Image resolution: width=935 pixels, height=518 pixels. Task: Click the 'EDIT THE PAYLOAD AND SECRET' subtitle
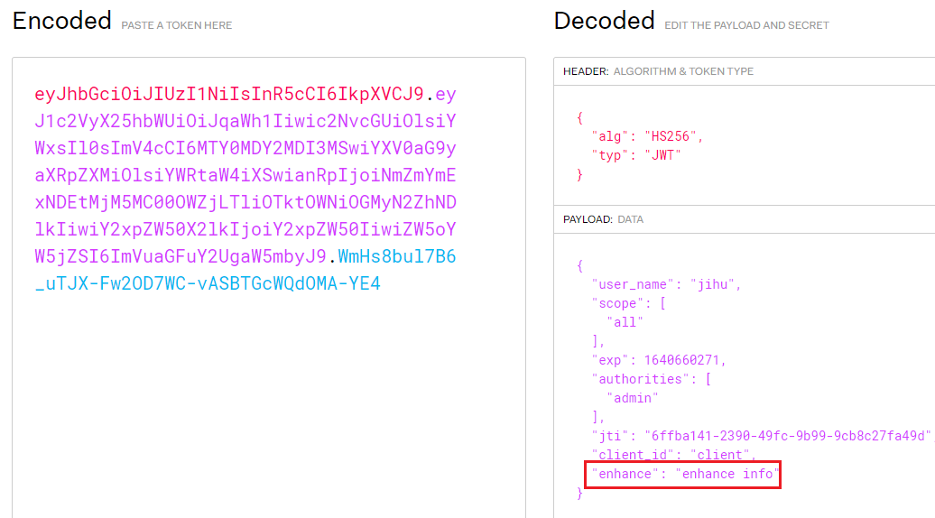tap(746, 25)
